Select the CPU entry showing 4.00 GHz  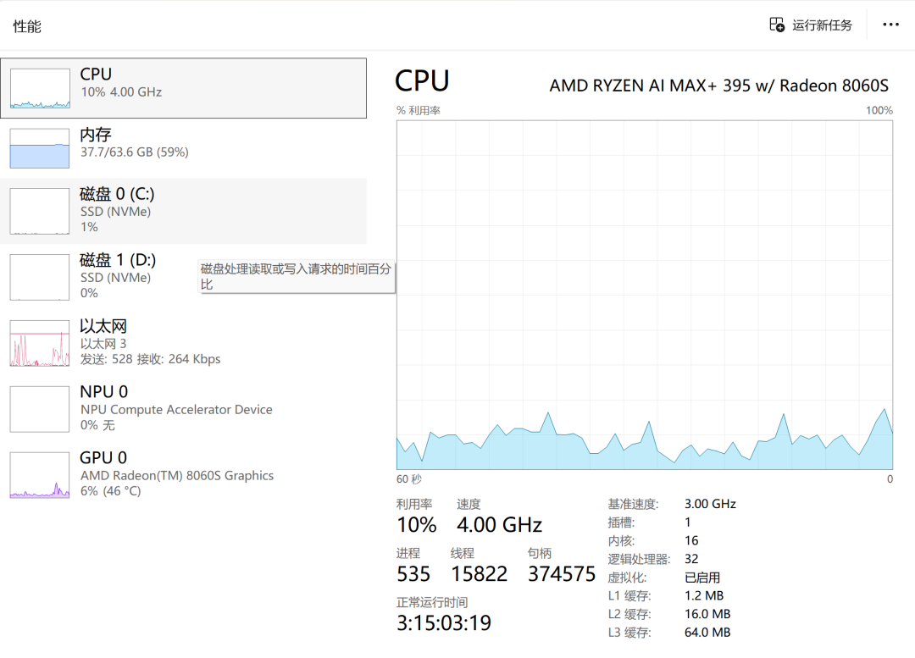coord(183,88)
